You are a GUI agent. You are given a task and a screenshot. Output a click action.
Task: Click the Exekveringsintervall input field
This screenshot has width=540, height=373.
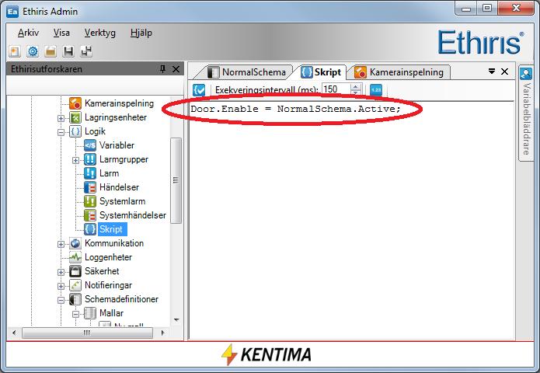pyautogui.click(x=336, y=89)
